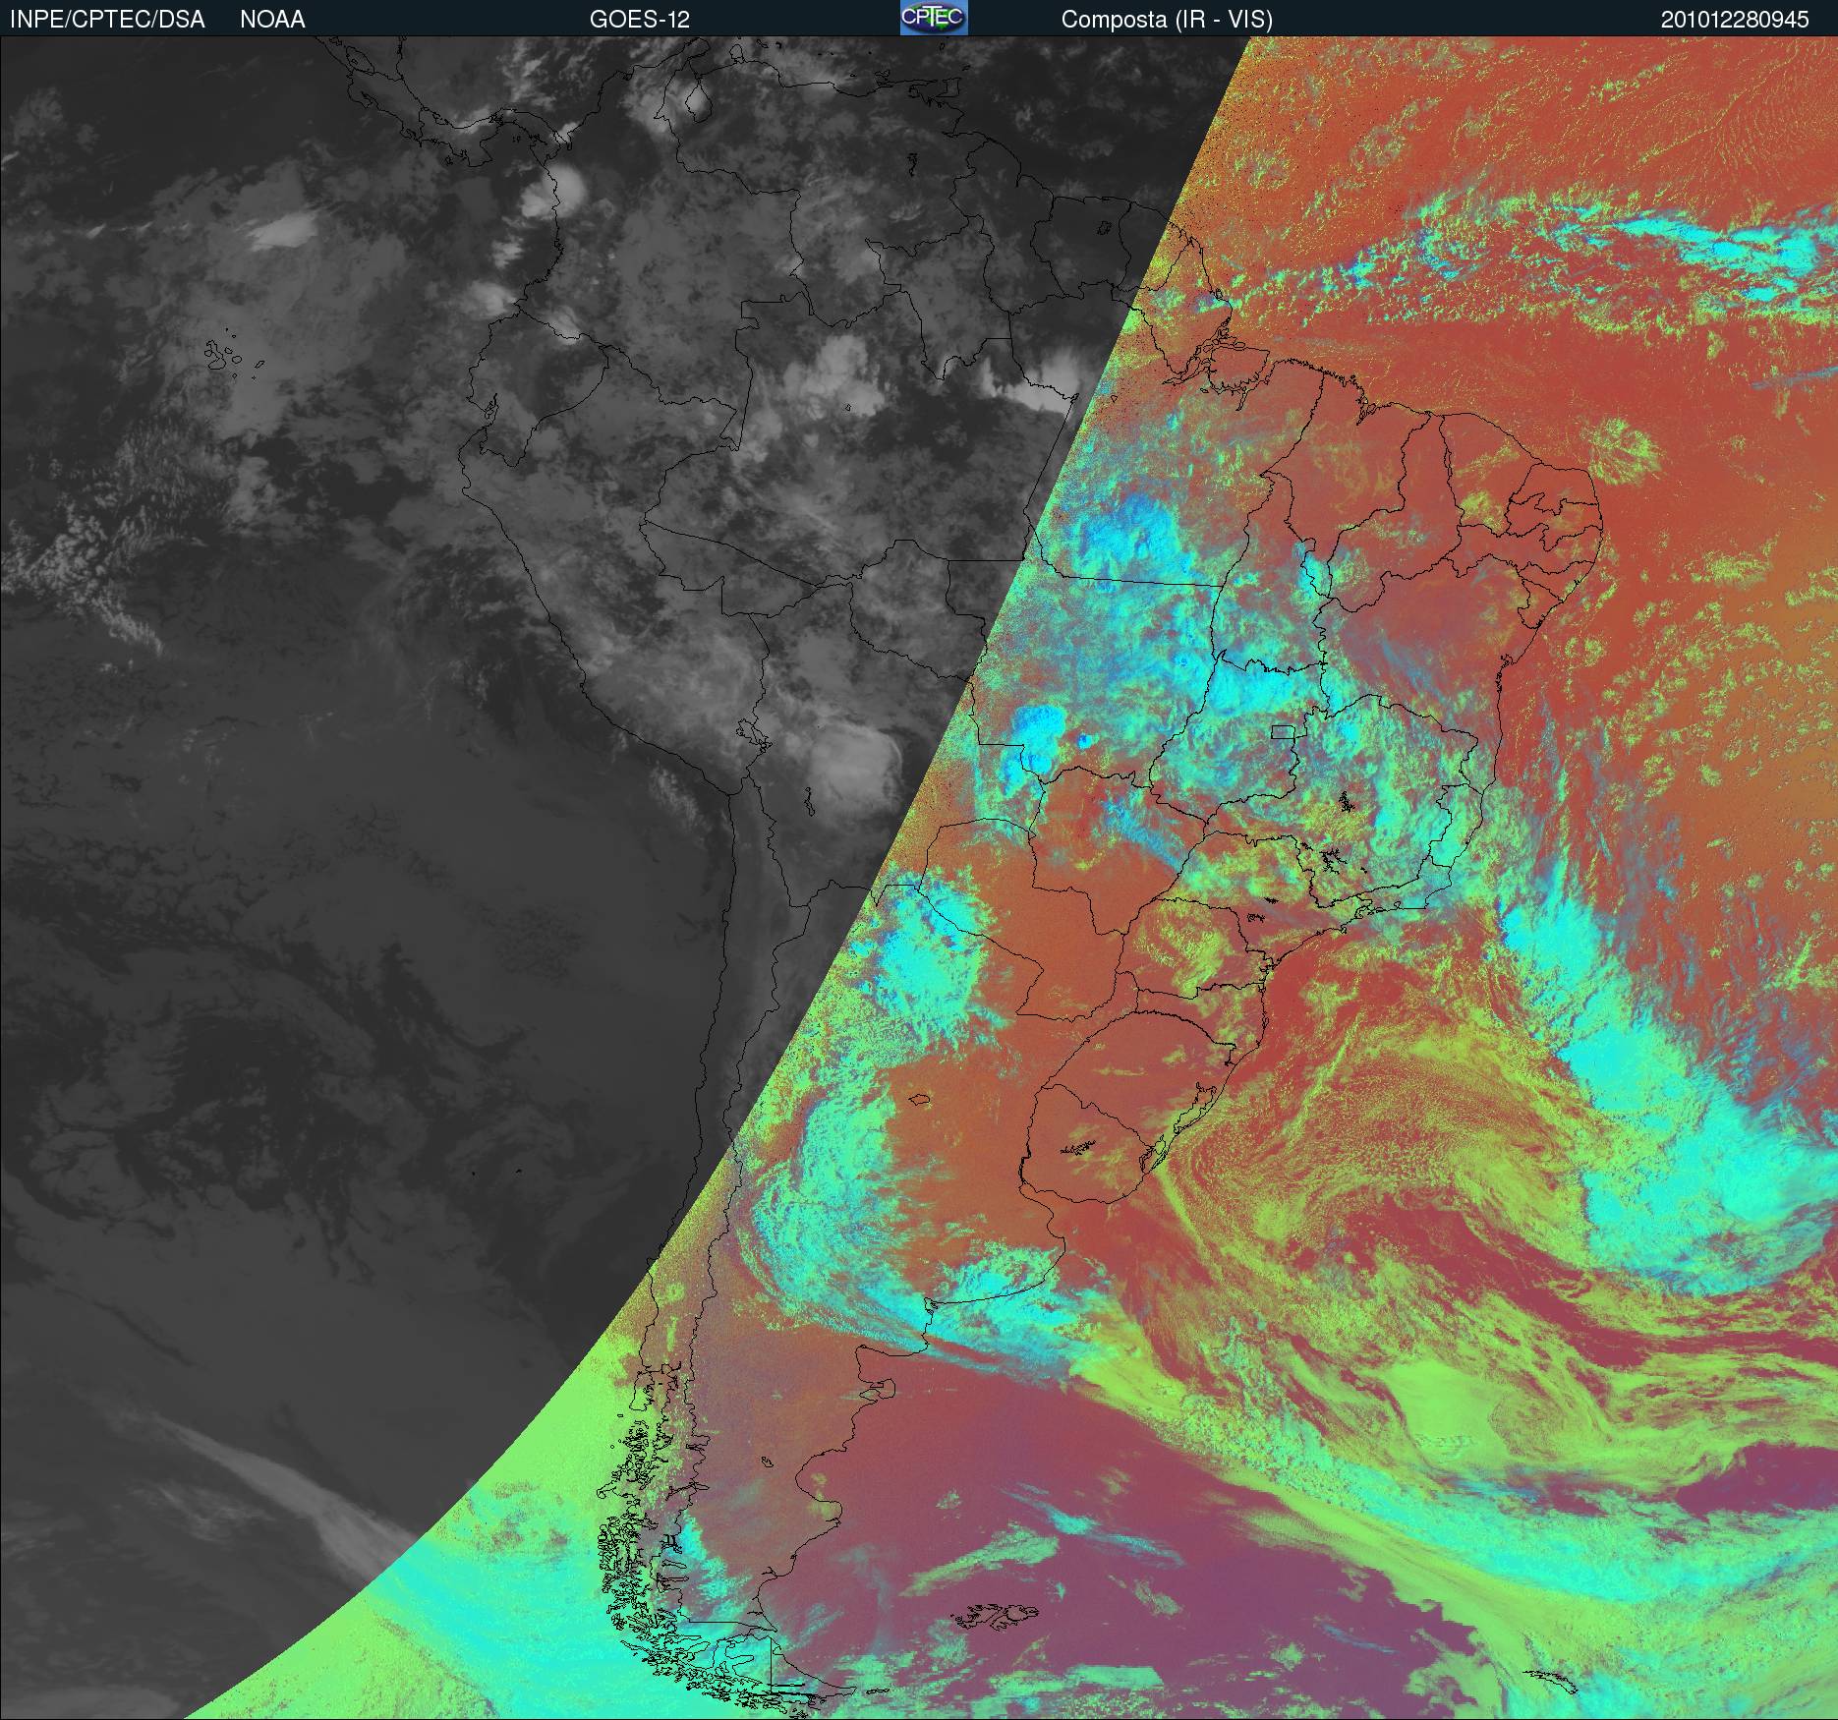The width and height of the screenshot is (1838, 1720).
Task: Click the Composta (IR - VIS) title
Action: (1167, 20)
